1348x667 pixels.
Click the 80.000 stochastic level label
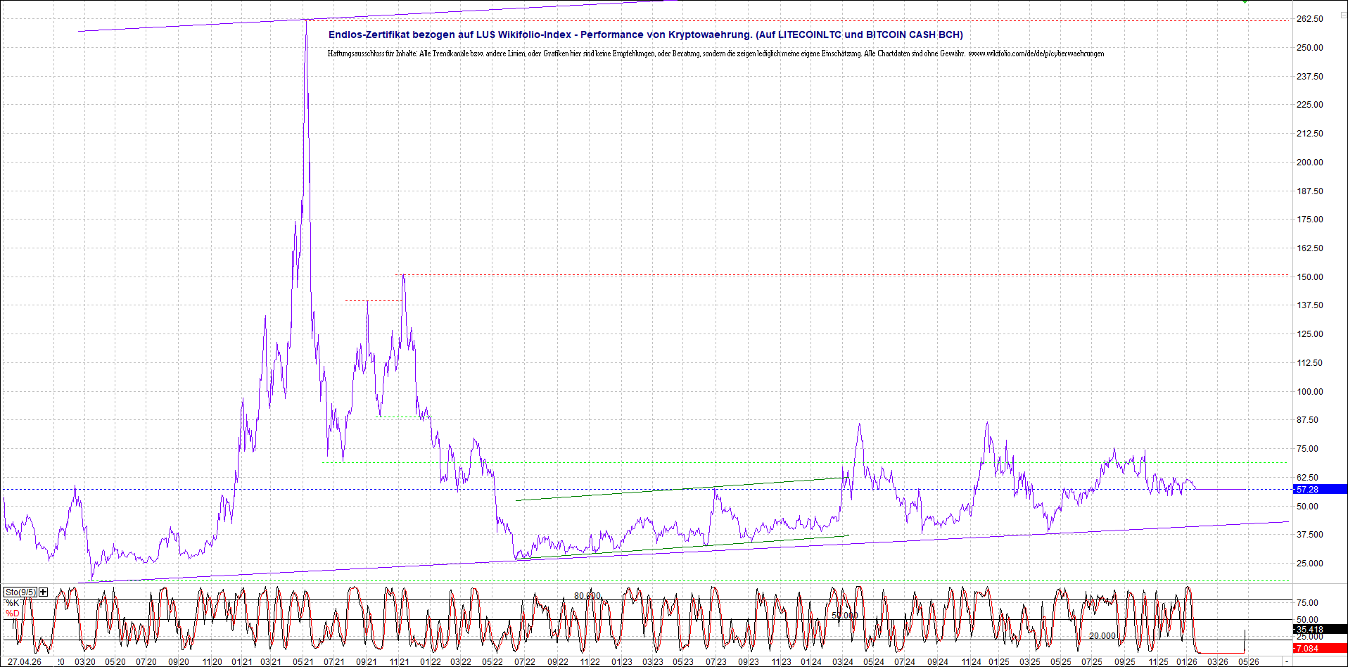coord(587,595)
